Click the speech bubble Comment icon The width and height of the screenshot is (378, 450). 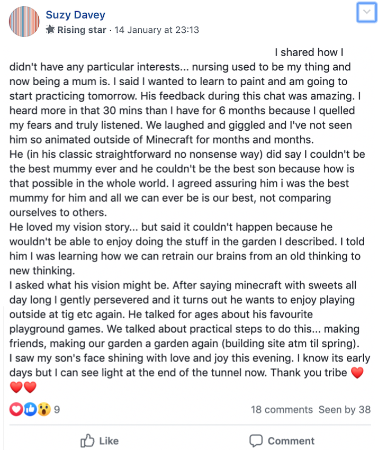coord(256,440)
